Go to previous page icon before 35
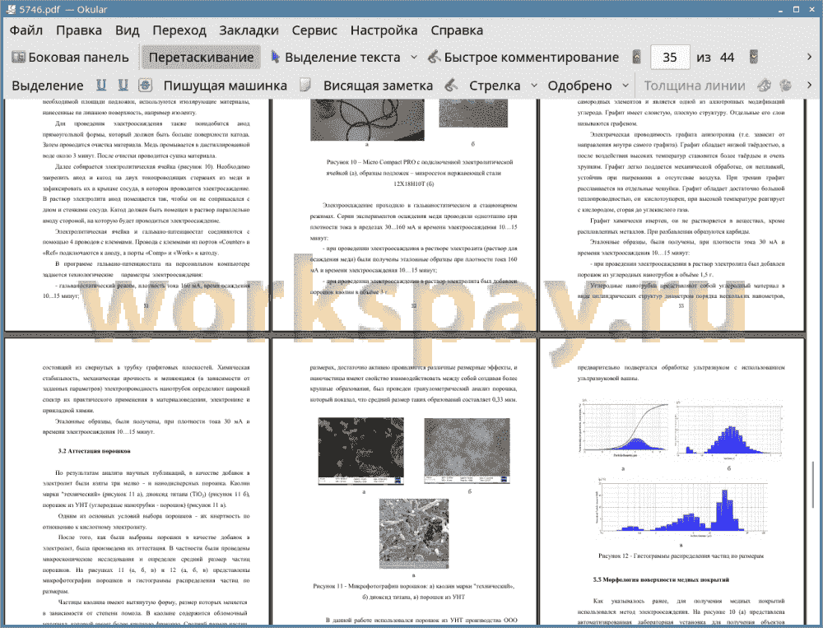Screen dimensions: 823x628 [637, 57]
